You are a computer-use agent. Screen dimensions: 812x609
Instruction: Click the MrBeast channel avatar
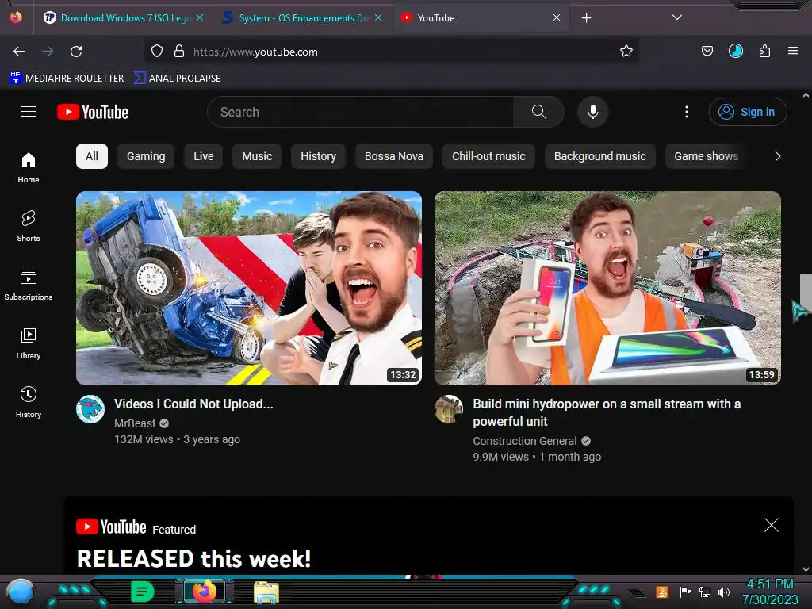coord(90,409)
